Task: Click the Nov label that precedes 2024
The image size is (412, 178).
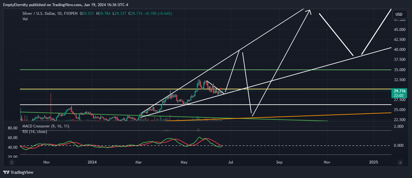Action: 47,162
